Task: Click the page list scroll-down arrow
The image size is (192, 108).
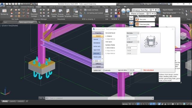Action: point(102,59)
